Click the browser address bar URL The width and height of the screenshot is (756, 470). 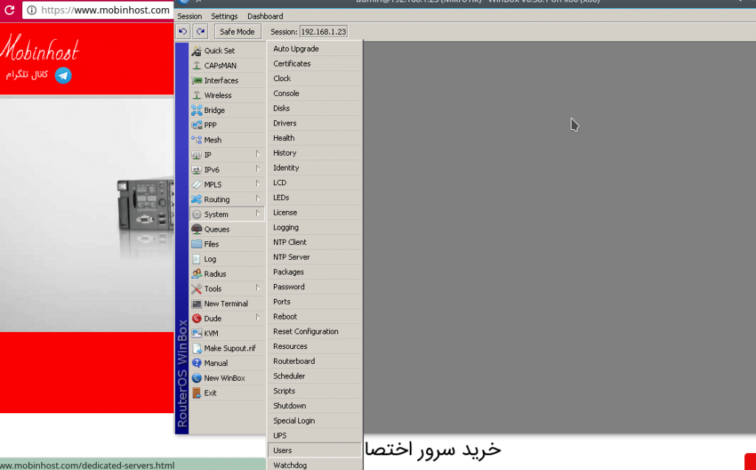point(105,10)
